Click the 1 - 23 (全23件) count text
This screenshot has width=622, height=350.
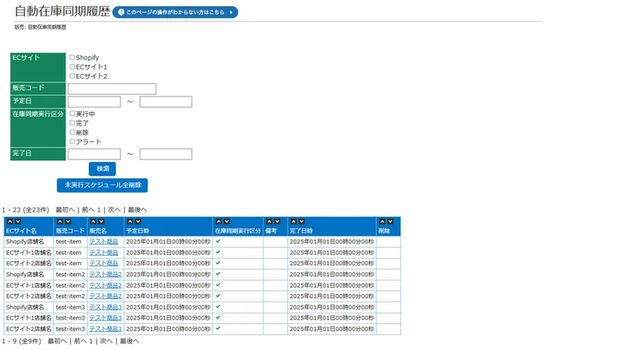[x=26, y=210]
